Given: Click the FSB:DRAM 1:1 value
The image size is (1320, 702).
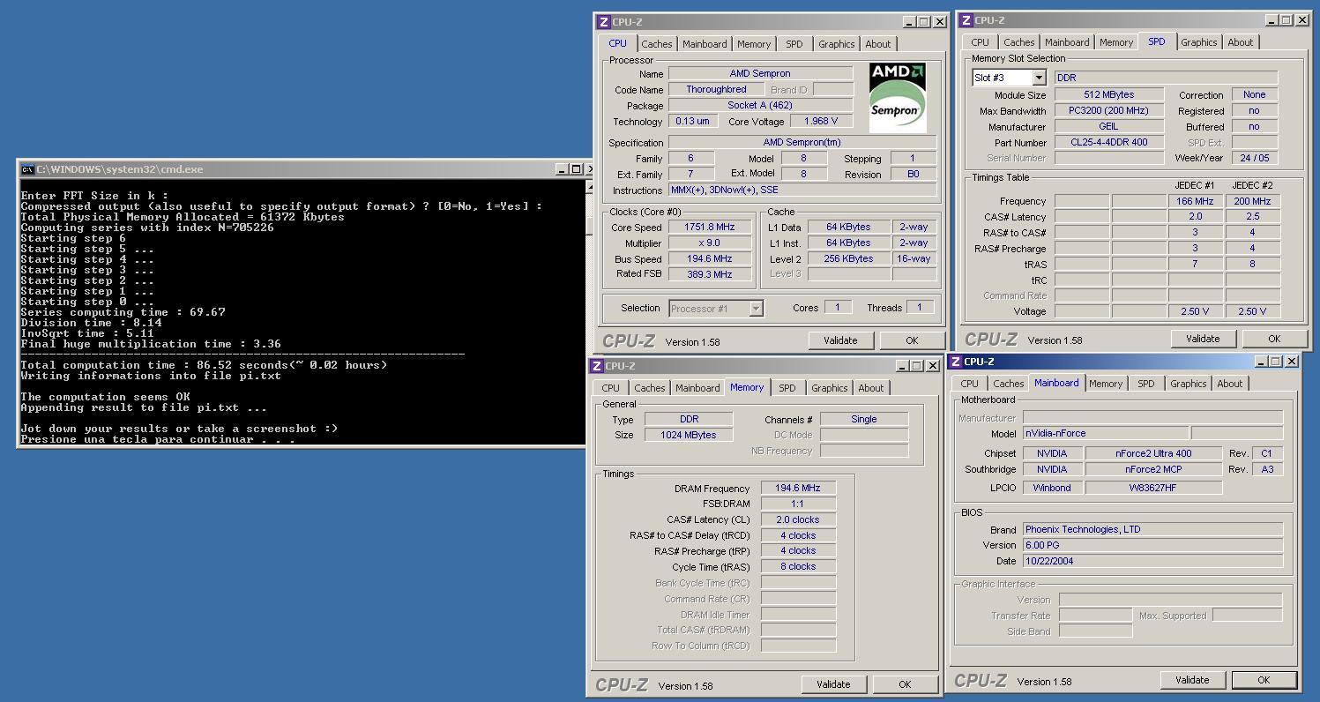Looking at the screenshot, I should (798, 504).
